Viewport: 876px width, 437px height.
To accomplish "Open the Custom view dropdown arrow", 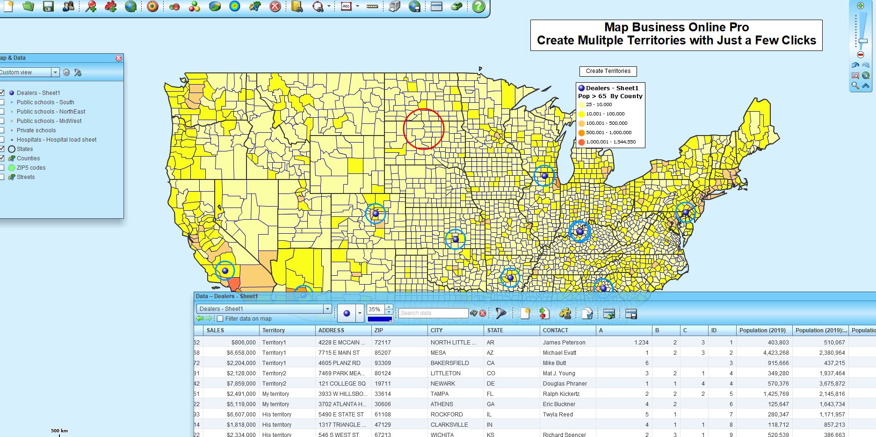I will click(55, 72).
